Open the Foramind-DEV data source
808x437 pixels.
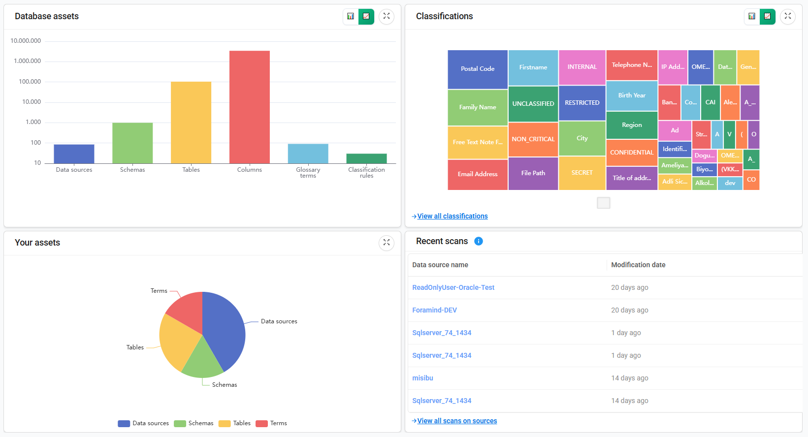434,310
